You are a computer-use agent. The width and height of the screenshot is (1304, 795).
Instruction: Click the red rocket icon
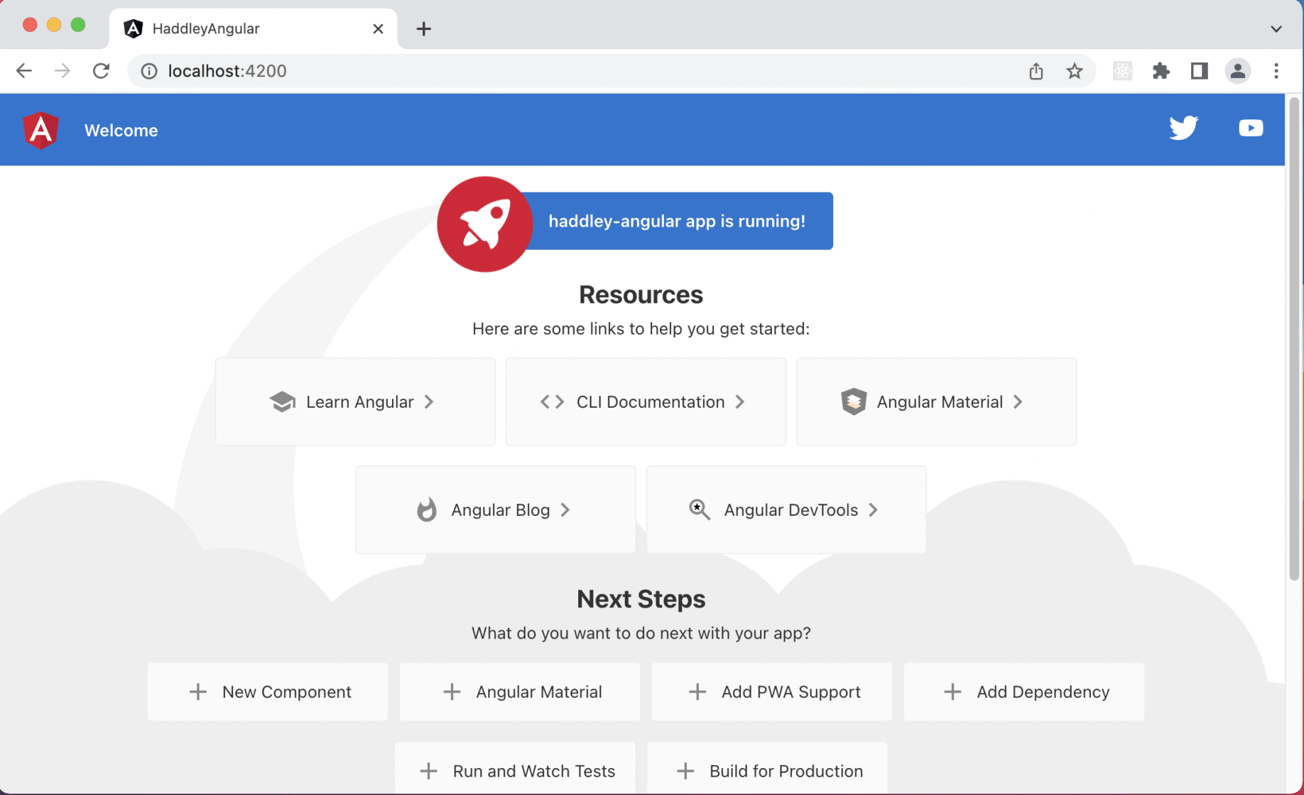[x=485, y=224]
